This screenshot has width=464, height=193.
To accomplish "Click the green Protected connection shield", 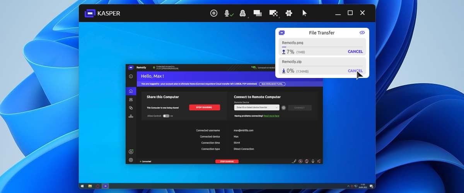I will pyautogui.click(x=154, y=67).
